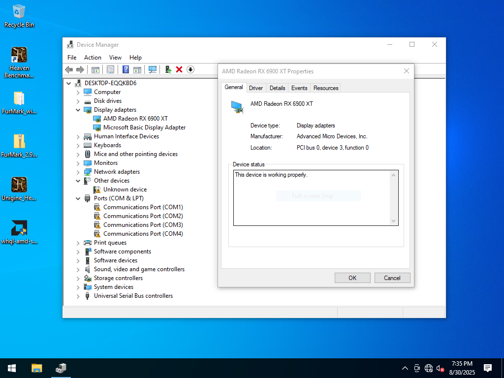The width and height of the screenshot is (504, 378).
Task: Collapse the Ports (COM & LPT) category
Action: click(78, 198)
